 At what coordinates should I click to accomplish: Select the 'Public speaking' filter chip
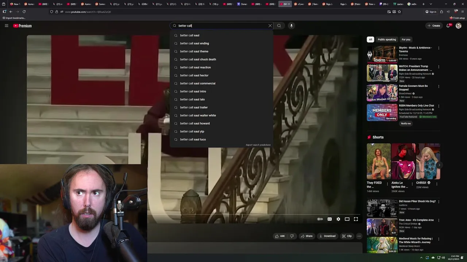tap(387, 39)
